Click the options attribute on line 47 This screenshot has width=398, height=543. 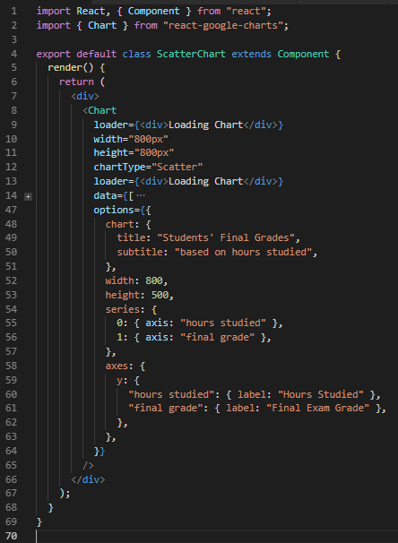(x=114, y=210)
